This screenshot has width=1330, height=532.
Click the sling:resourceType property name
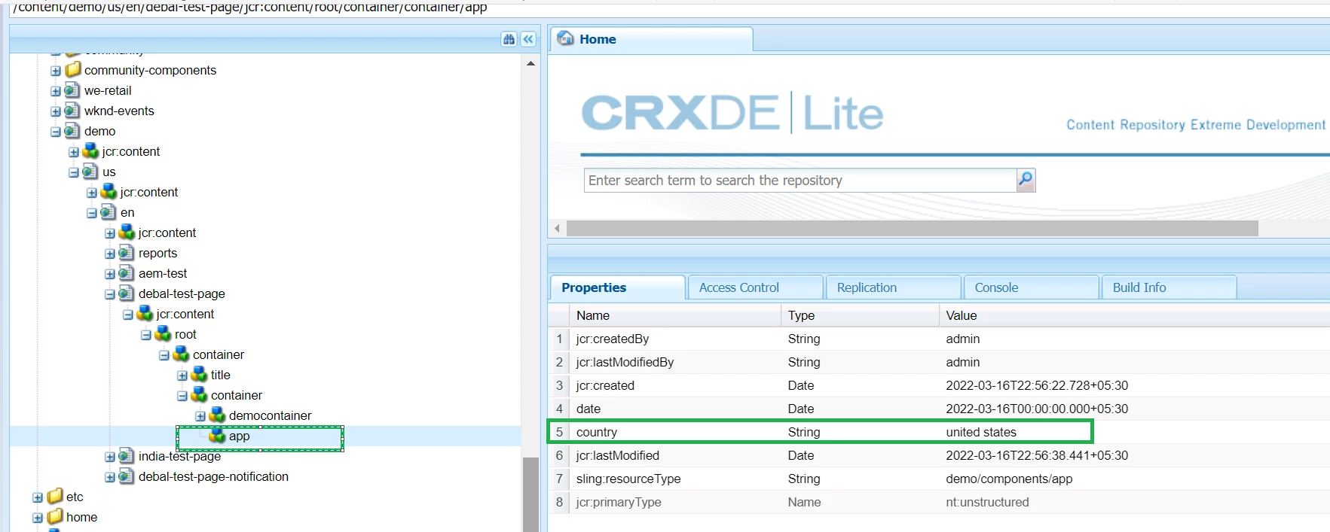[x=628, y=479]
